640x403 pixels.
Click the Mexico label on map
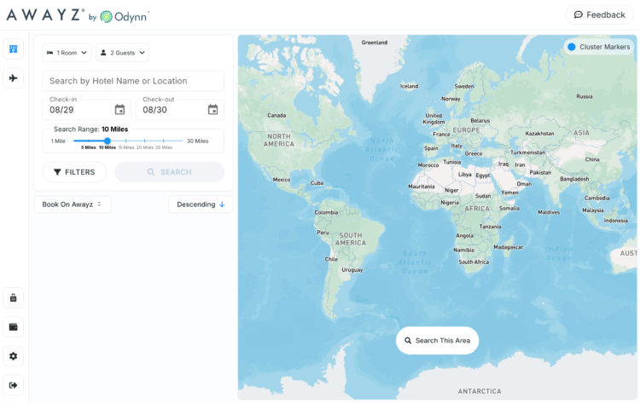282,180
